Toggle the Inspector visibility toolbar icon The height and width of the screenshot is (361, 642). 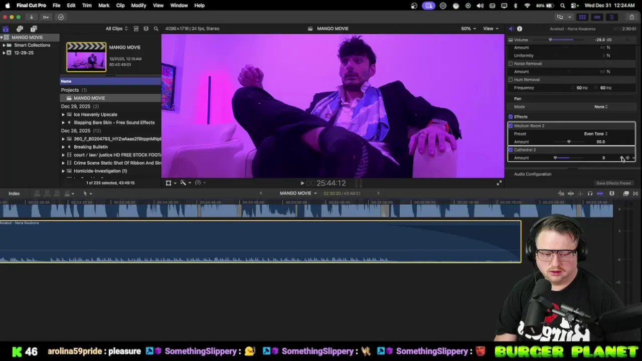point(611,17)
